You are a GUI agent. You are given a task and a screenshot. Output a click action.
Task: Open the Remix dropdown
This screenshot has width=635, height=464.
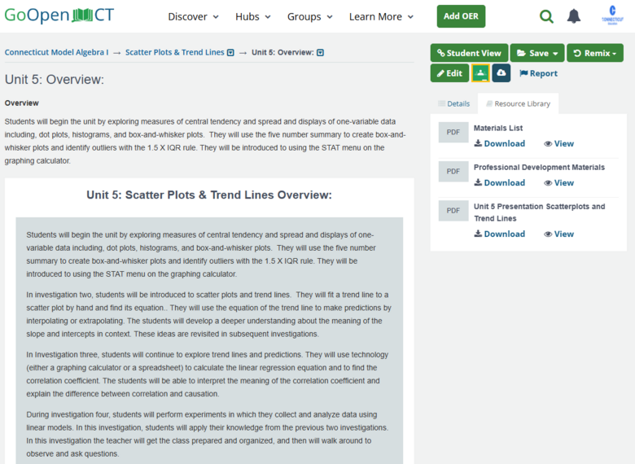(x=595, y=53)
